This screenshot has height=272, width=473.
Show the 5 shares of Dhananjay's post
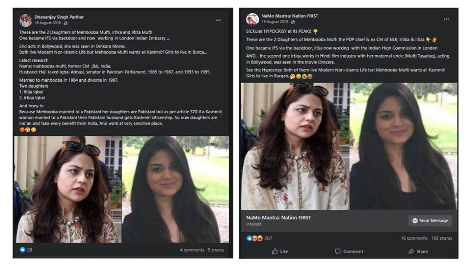coord(216,250)
